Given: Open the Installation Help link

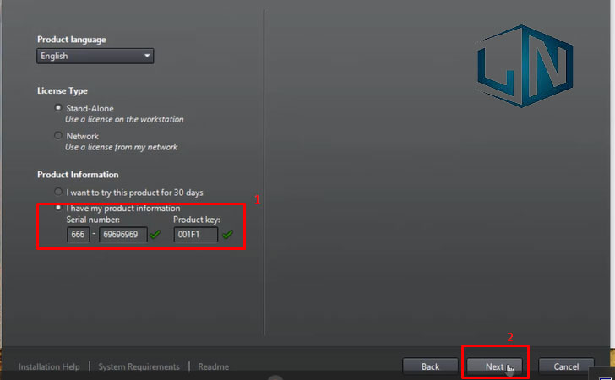Looking at the screenshot, I should pyautogui.click(x=49, y=366).
